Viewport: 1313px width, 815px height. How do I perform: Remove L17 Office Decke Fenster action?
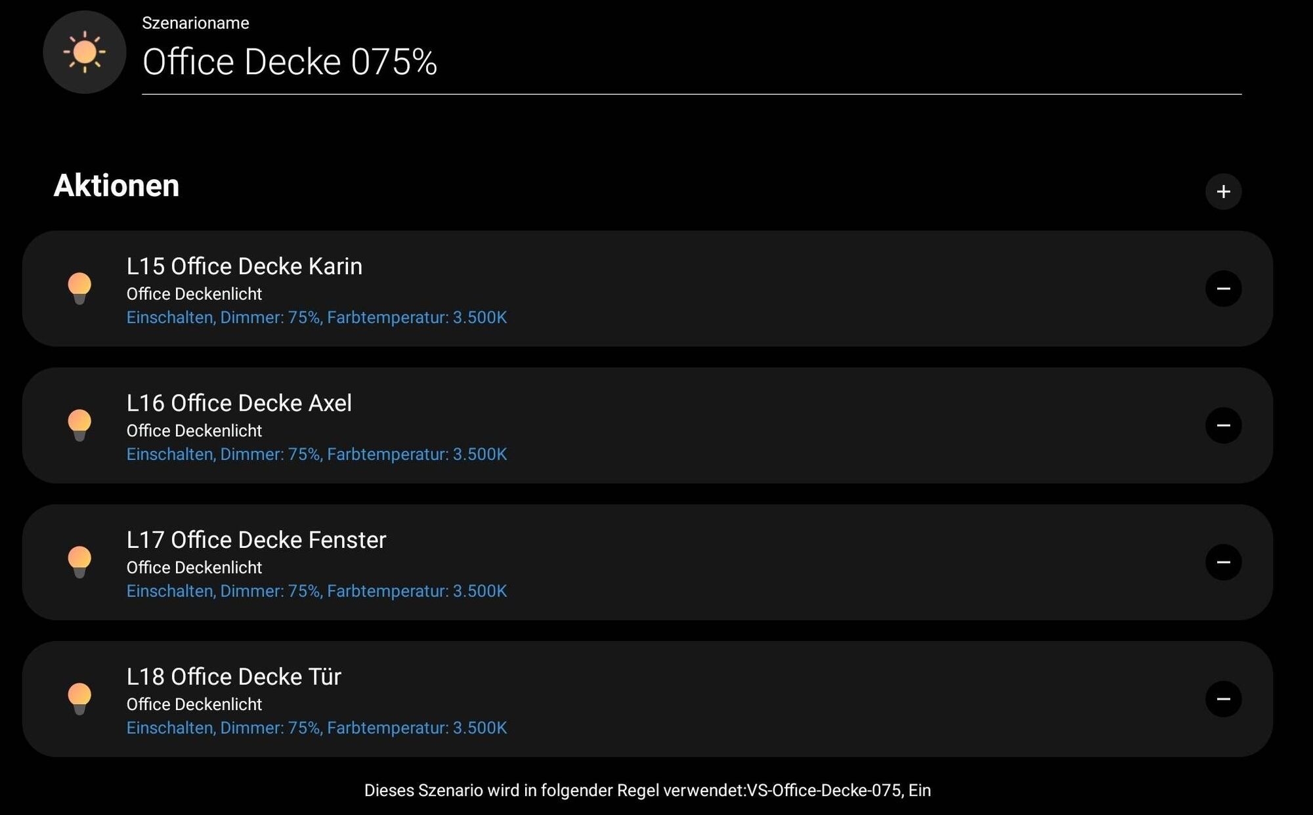[x=1223, y=562]
